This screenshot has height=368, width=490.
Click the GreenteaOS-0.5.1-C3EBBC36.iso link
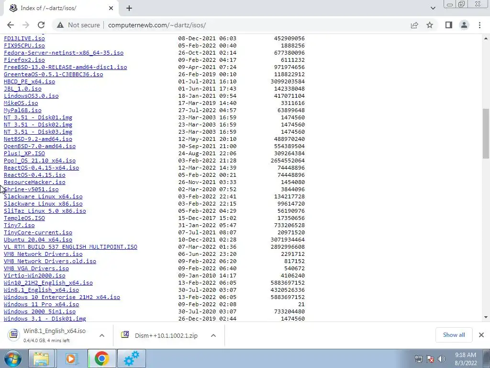54,74
